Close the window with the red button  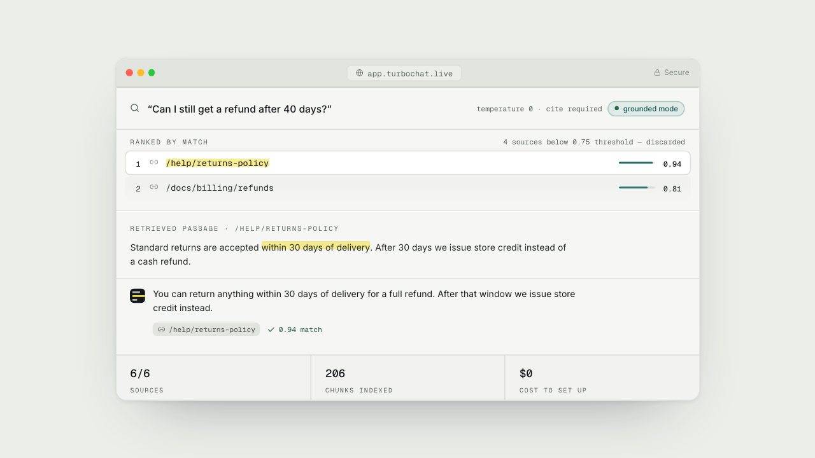click(129, 73)
